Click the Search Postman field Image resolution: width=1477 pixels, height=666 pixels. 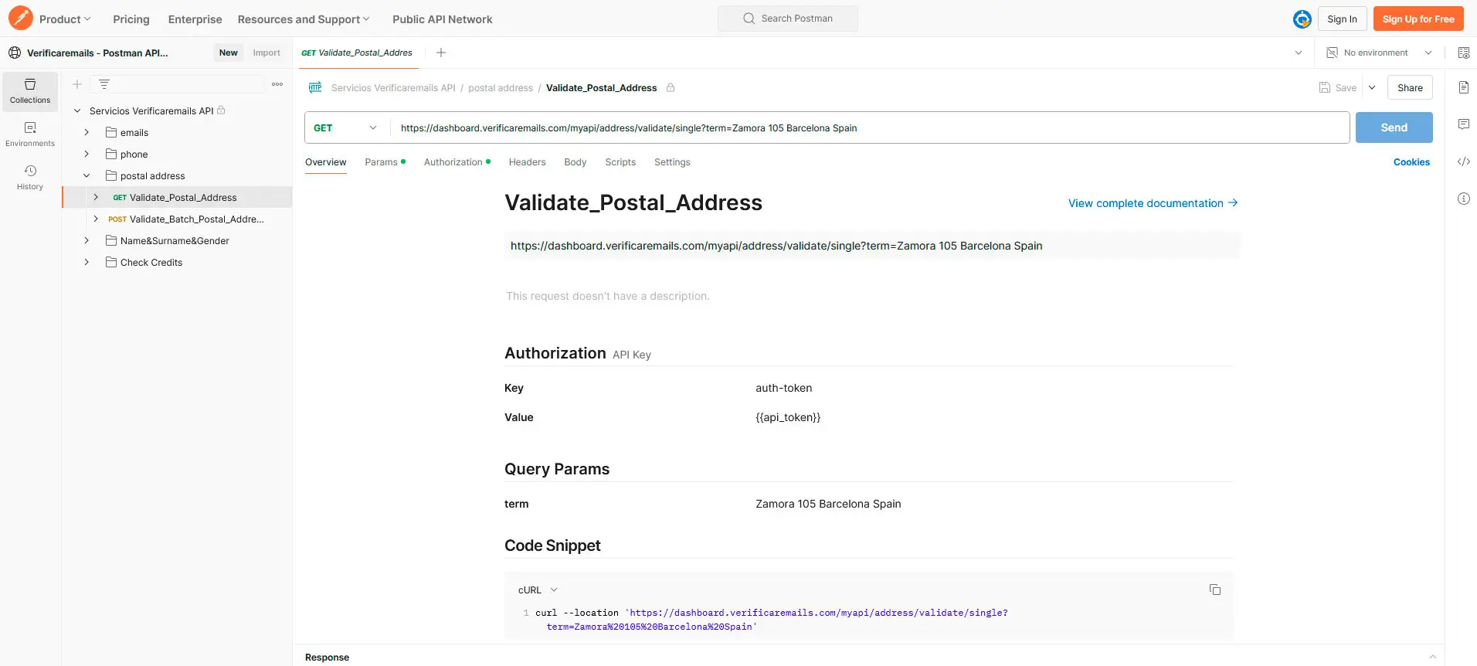788,19
